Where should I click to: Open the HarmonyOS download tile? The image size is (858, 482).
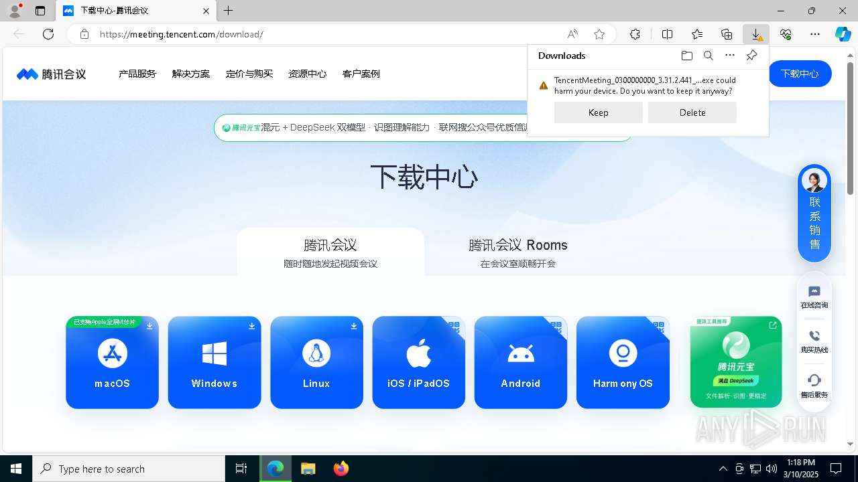[623, 362]
